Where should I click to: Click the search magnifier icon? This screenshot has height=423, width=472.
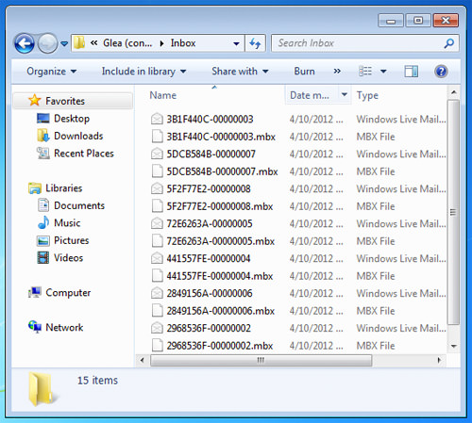point(449,43)
